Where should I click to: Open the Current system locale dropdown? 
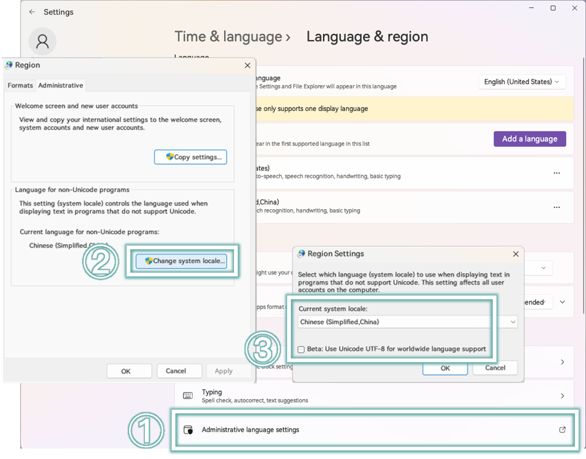(x=408, y=322)
